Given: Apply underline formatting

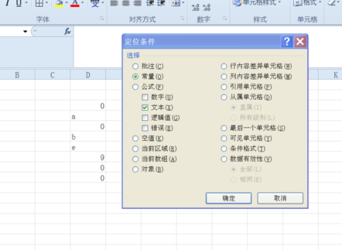Looking at the screenshot, I should point(18,3).
